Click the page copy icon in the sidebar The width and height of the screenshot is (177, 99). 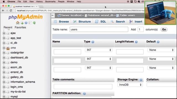(30, 23)
